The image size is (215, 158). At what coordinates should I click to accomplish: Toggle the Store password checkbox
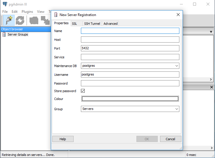click(83, 91)
